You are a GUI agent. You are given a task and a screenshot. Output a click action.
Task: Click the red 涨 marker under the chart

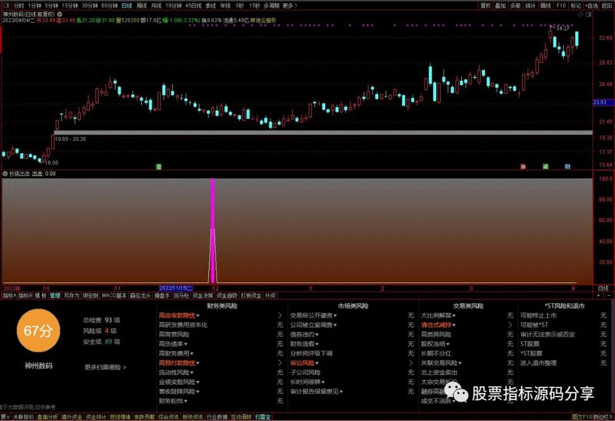(x=523, y=167)
